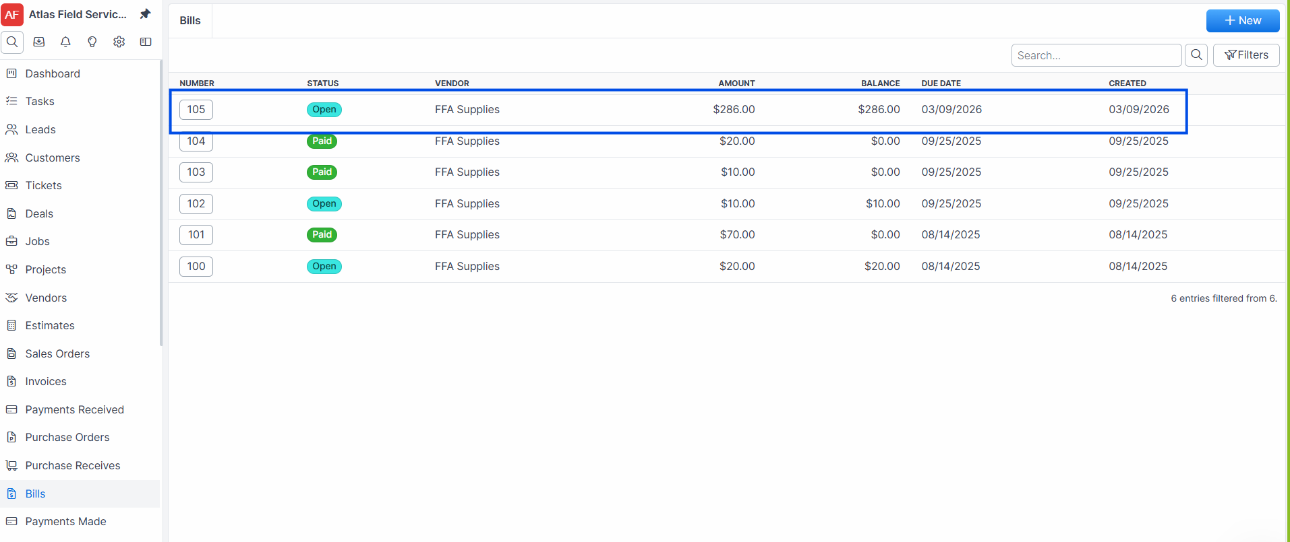Open bill number 104

point(196,141)
